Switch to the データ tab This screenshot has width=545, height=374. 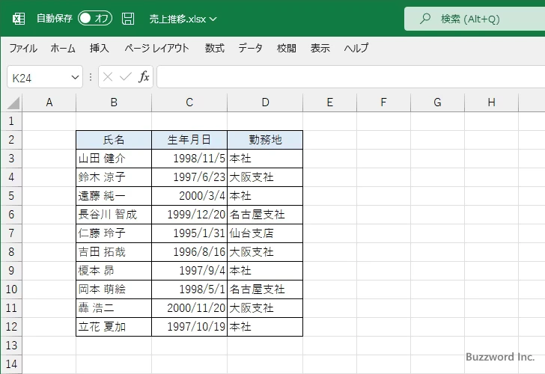point(250,48)
